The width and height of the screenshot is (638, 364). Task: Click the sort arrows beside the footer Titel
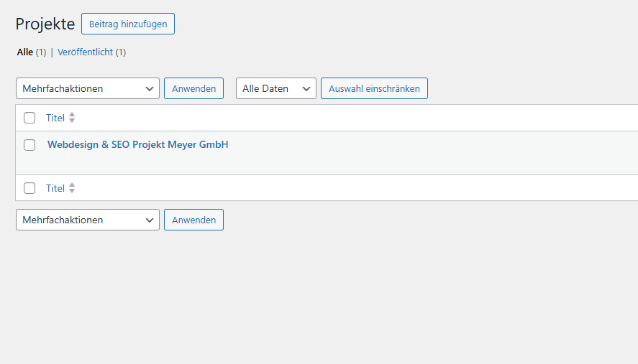tap(72, 188)
